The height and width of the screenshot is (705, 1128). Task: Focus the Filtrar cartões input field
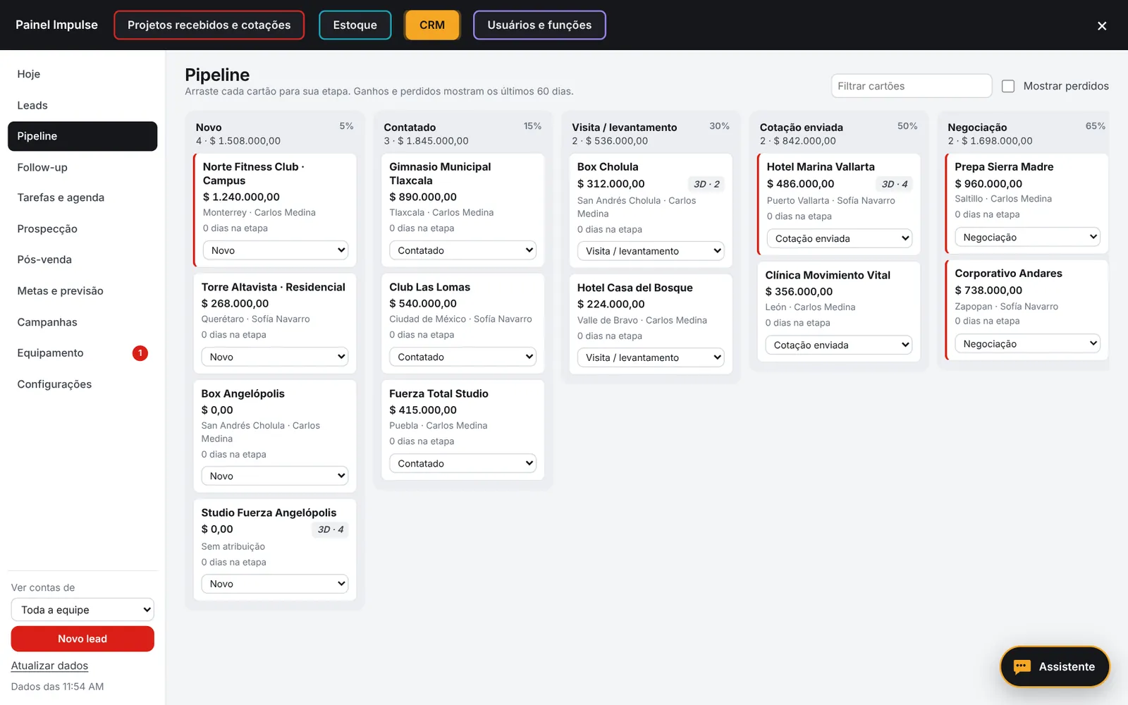tap(911, 86)
